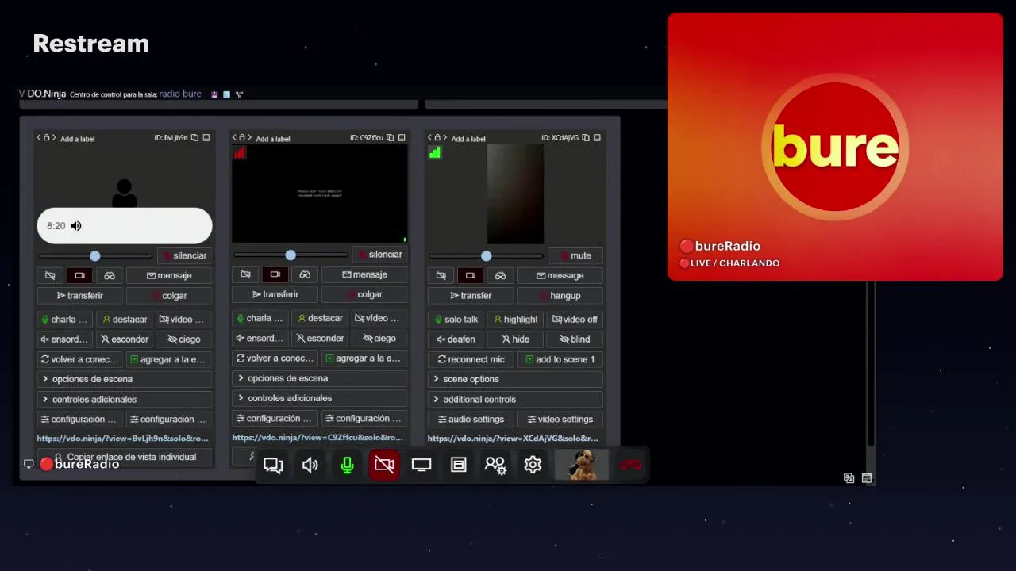1016x571 pixels.
Task: Click the mensaje button for guest C9Zffcu
Action: tap(364, 274)
